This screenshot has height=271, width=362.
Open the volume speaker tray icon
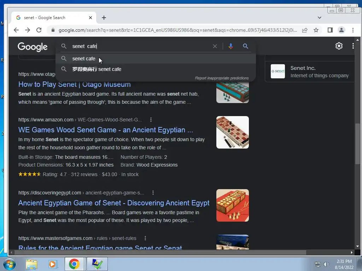point(326,264)
